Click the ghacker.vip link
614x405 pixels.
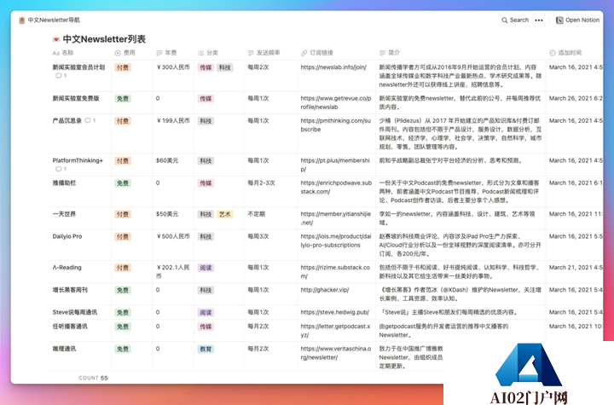point(325,290)
